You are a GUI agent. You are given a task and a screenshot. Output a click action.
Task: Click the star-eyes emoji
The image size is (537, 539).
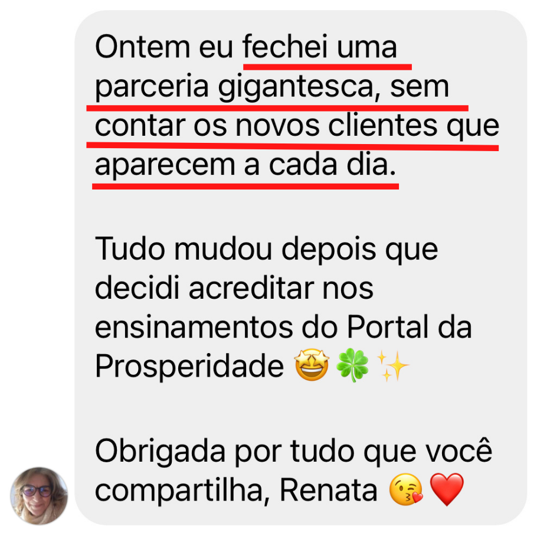[x=312, y=365]
